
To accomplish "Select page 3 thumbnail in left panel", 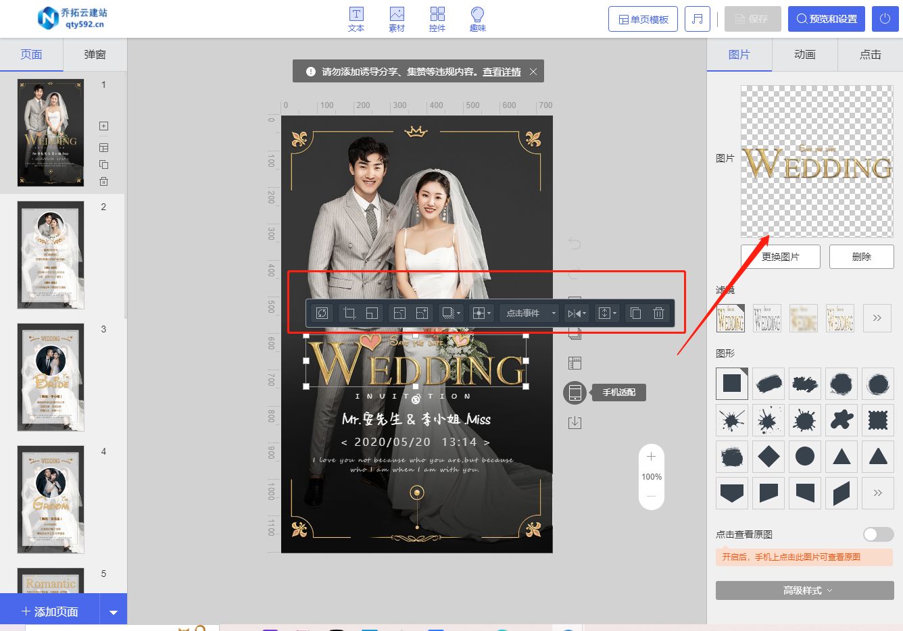I will (x=51, y=377).
